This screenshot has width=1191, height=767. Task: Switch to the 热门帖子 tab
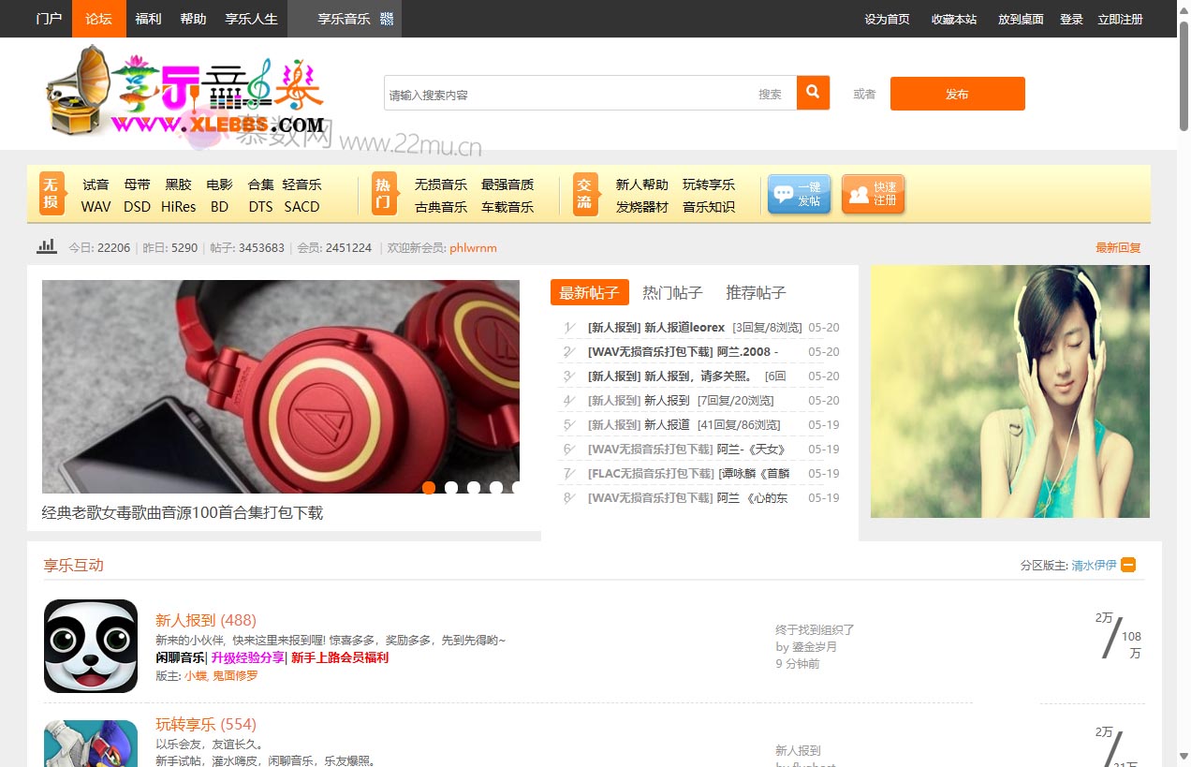[672, 292]
